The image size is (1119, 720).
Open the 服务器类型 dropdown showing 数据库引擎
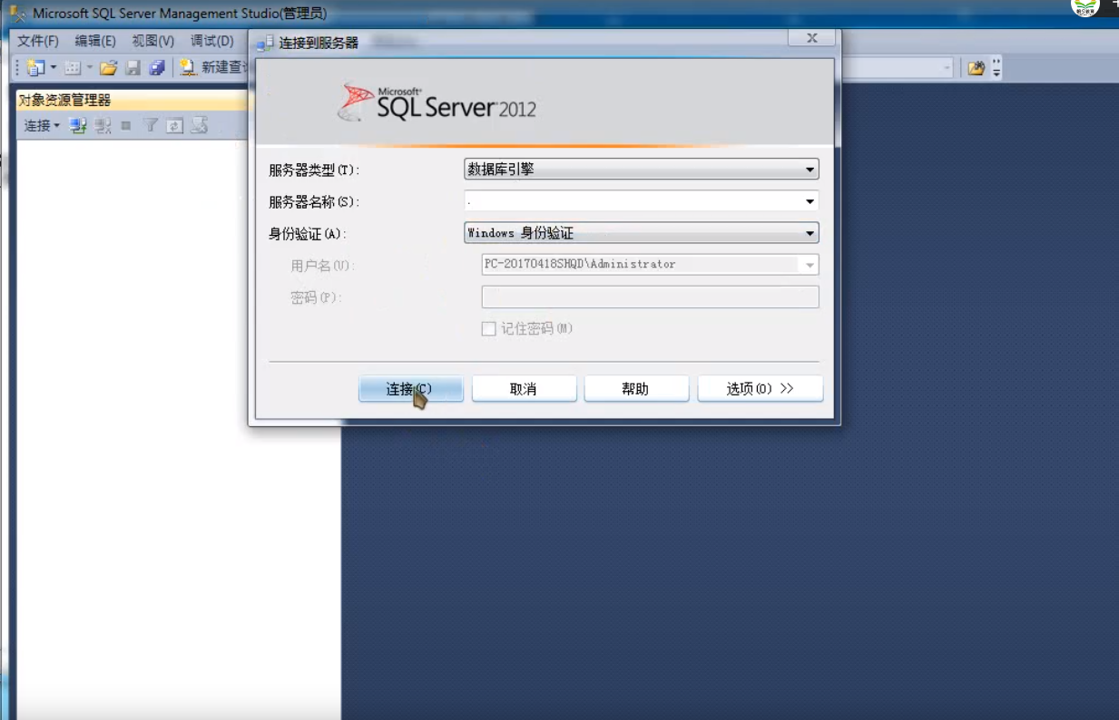[642, 170]
